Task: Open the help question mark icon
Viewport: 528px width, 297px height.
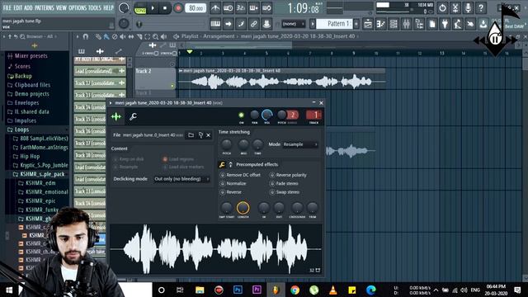Action: point(481,7)
